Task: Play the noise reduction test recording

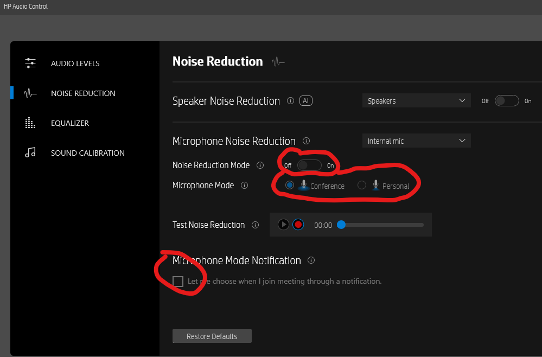Action: tap(283, 225)
